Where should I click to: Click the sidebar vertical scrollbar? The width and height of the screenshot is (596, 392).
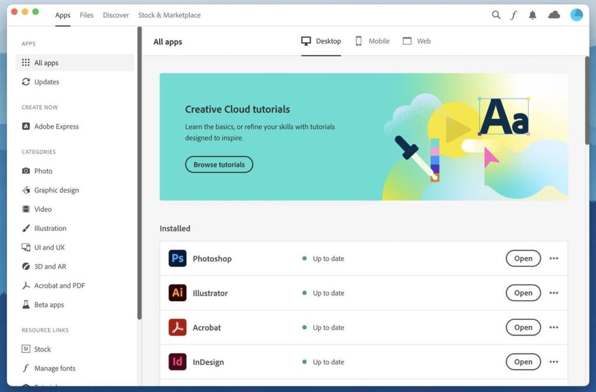pyautogui.click(x=140, y=173)
